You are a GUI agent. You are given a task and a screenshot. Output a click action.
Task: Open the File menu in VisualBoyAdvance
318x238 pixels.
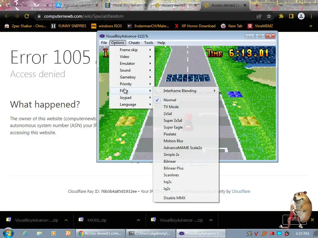(x=104, y=43)
